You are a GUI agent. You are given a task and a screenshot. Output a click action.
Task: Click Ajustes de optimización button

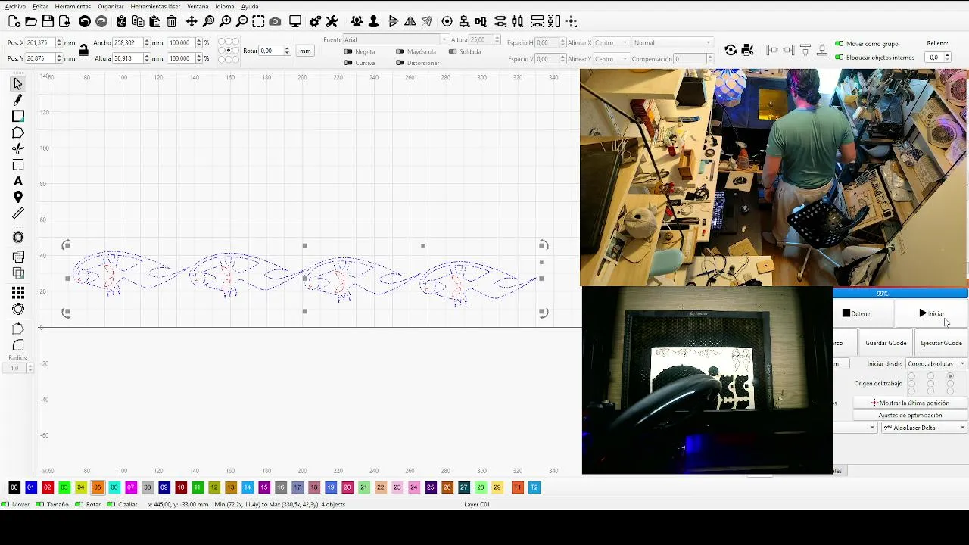click(x=910, y=415)
